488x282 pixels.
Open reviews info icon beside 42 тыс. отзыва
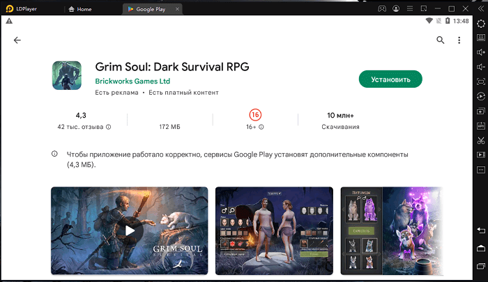point(108,127)
